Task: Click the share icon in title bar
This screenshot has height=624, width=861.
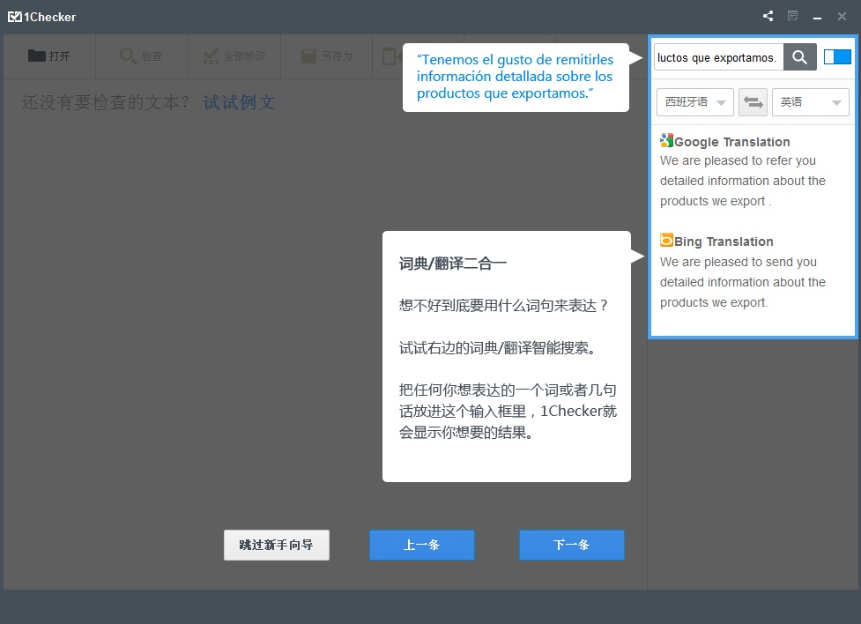Action: (x=768, y=16)
